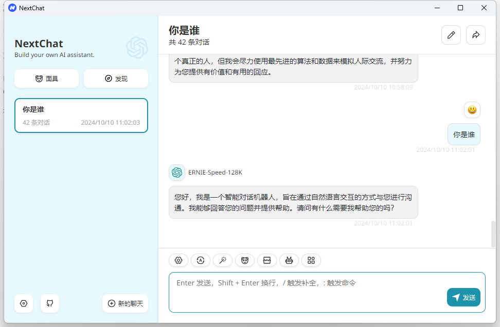Select the 你是谁 conversation in sidebar
Image resolution: width=500 pixels, height=327 pixels.
click(x=81, y=116)
